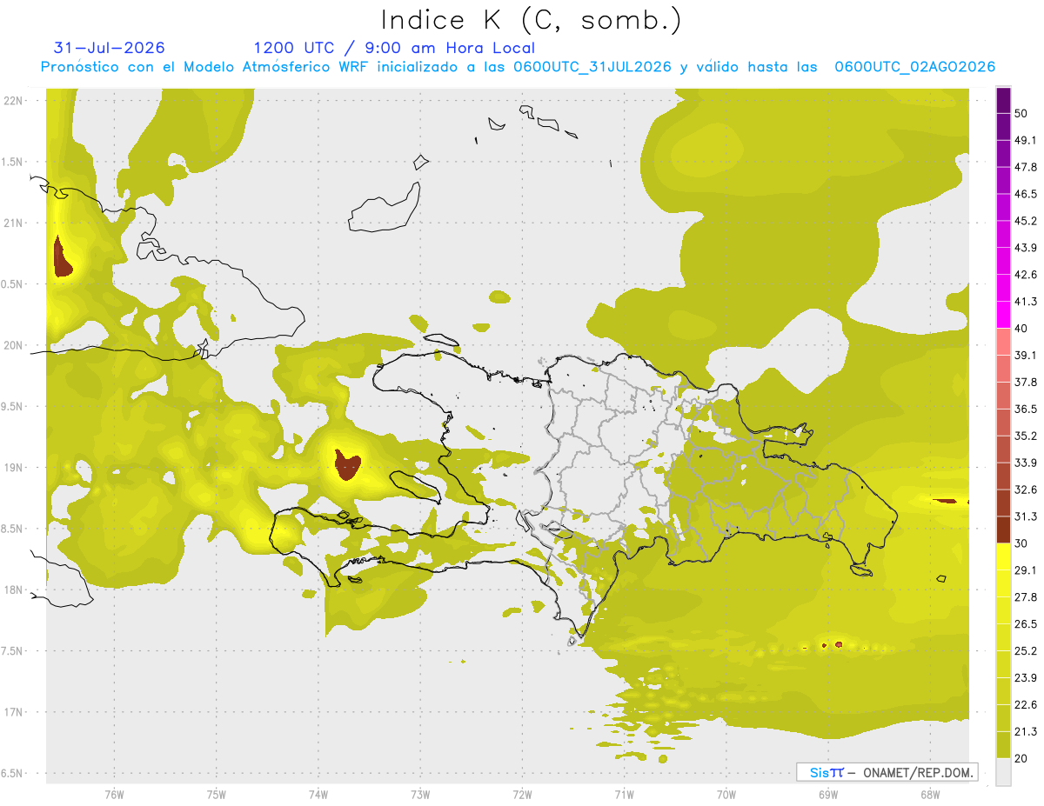The height and width of the screenshot is (806, 1044).
Task: Click the latitude label '20N'
Action: tap(15, 345)
